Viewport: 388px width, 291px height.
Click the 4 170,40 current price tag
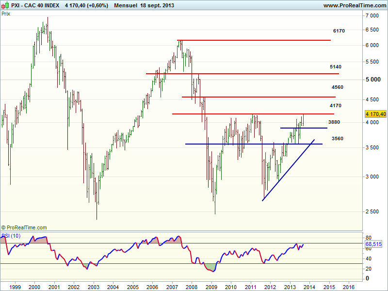click(x=375, y=114)
